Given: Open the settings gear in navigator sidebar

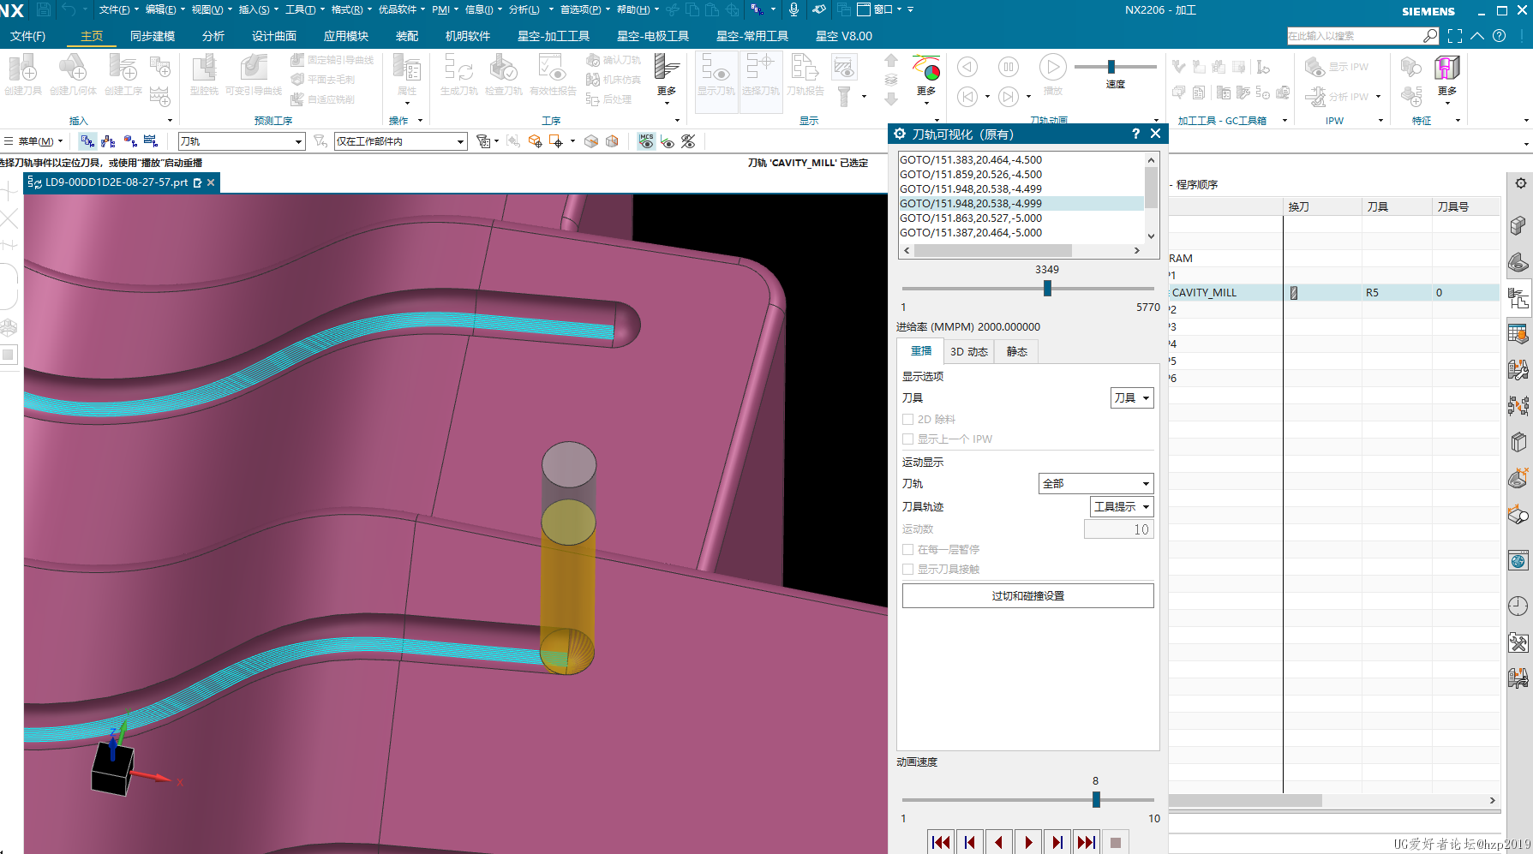Looking at the screenshot, I should coord(1520,183).
